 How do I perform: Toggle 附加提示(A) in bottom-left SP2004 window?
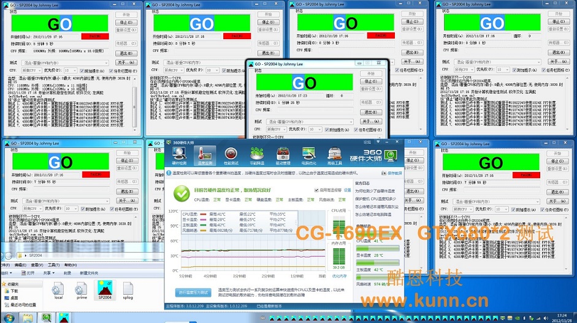[83, 209]
